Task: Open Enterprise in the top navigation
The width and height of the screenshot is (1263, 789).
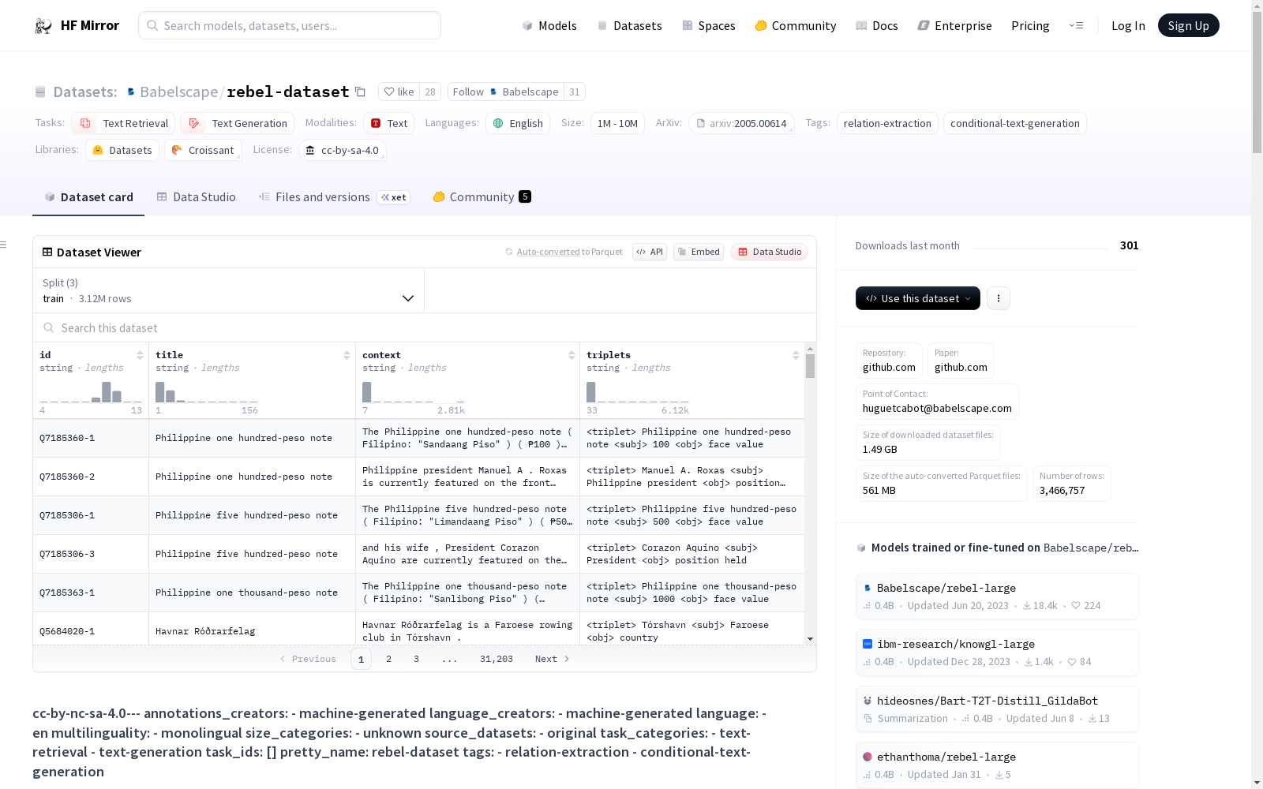Action: (955, 26)
